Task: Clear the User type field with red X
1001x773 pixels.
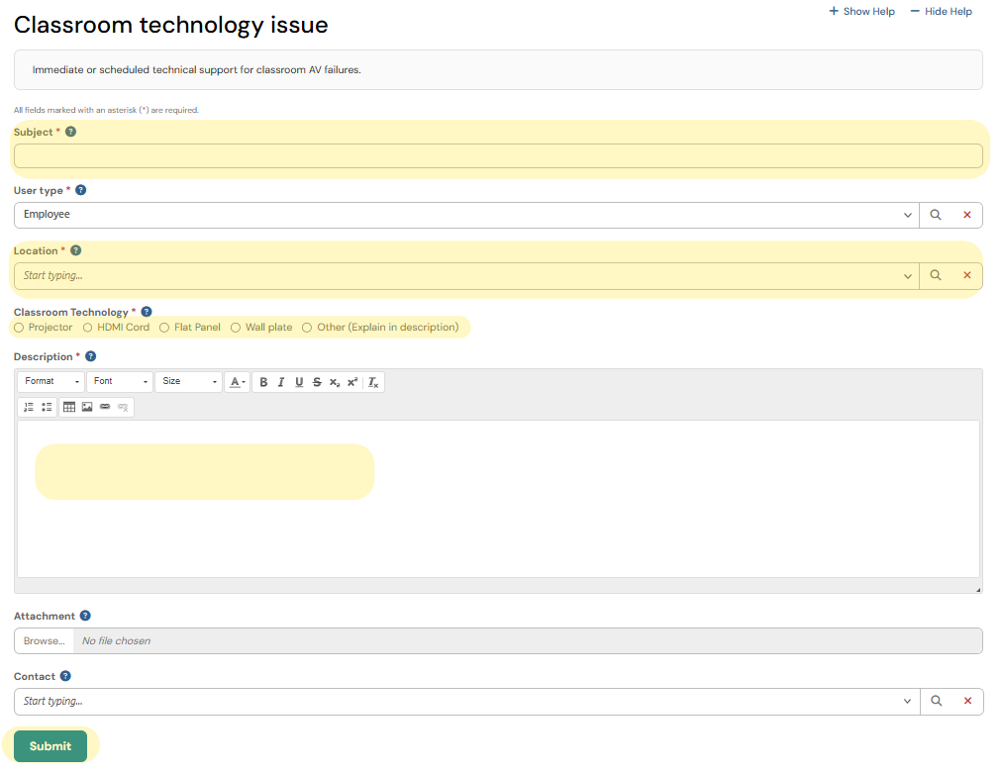Action: pyautogui.click(x=967, y=215)
